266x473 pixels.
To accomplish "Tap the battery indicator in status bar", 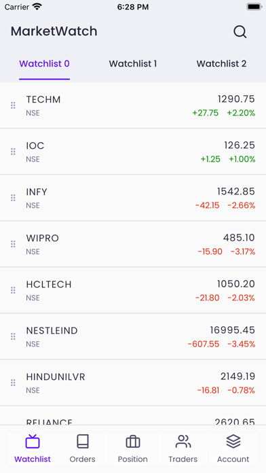I will pos(254,7).
